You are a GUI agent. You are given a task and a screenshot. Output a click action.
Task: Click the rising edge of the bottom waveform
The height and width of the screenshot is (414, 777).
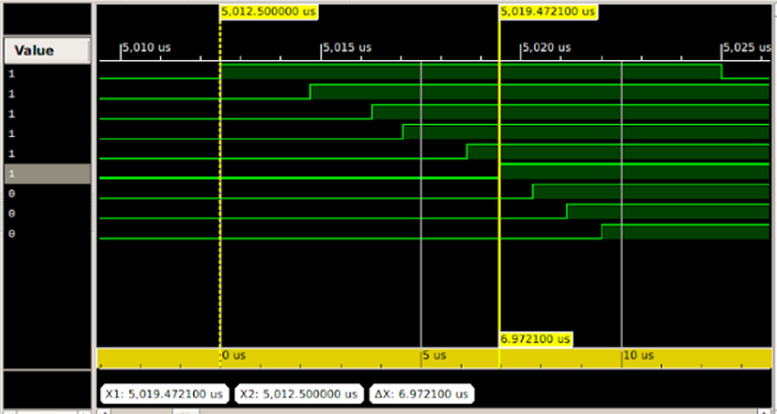pos(602,231)
